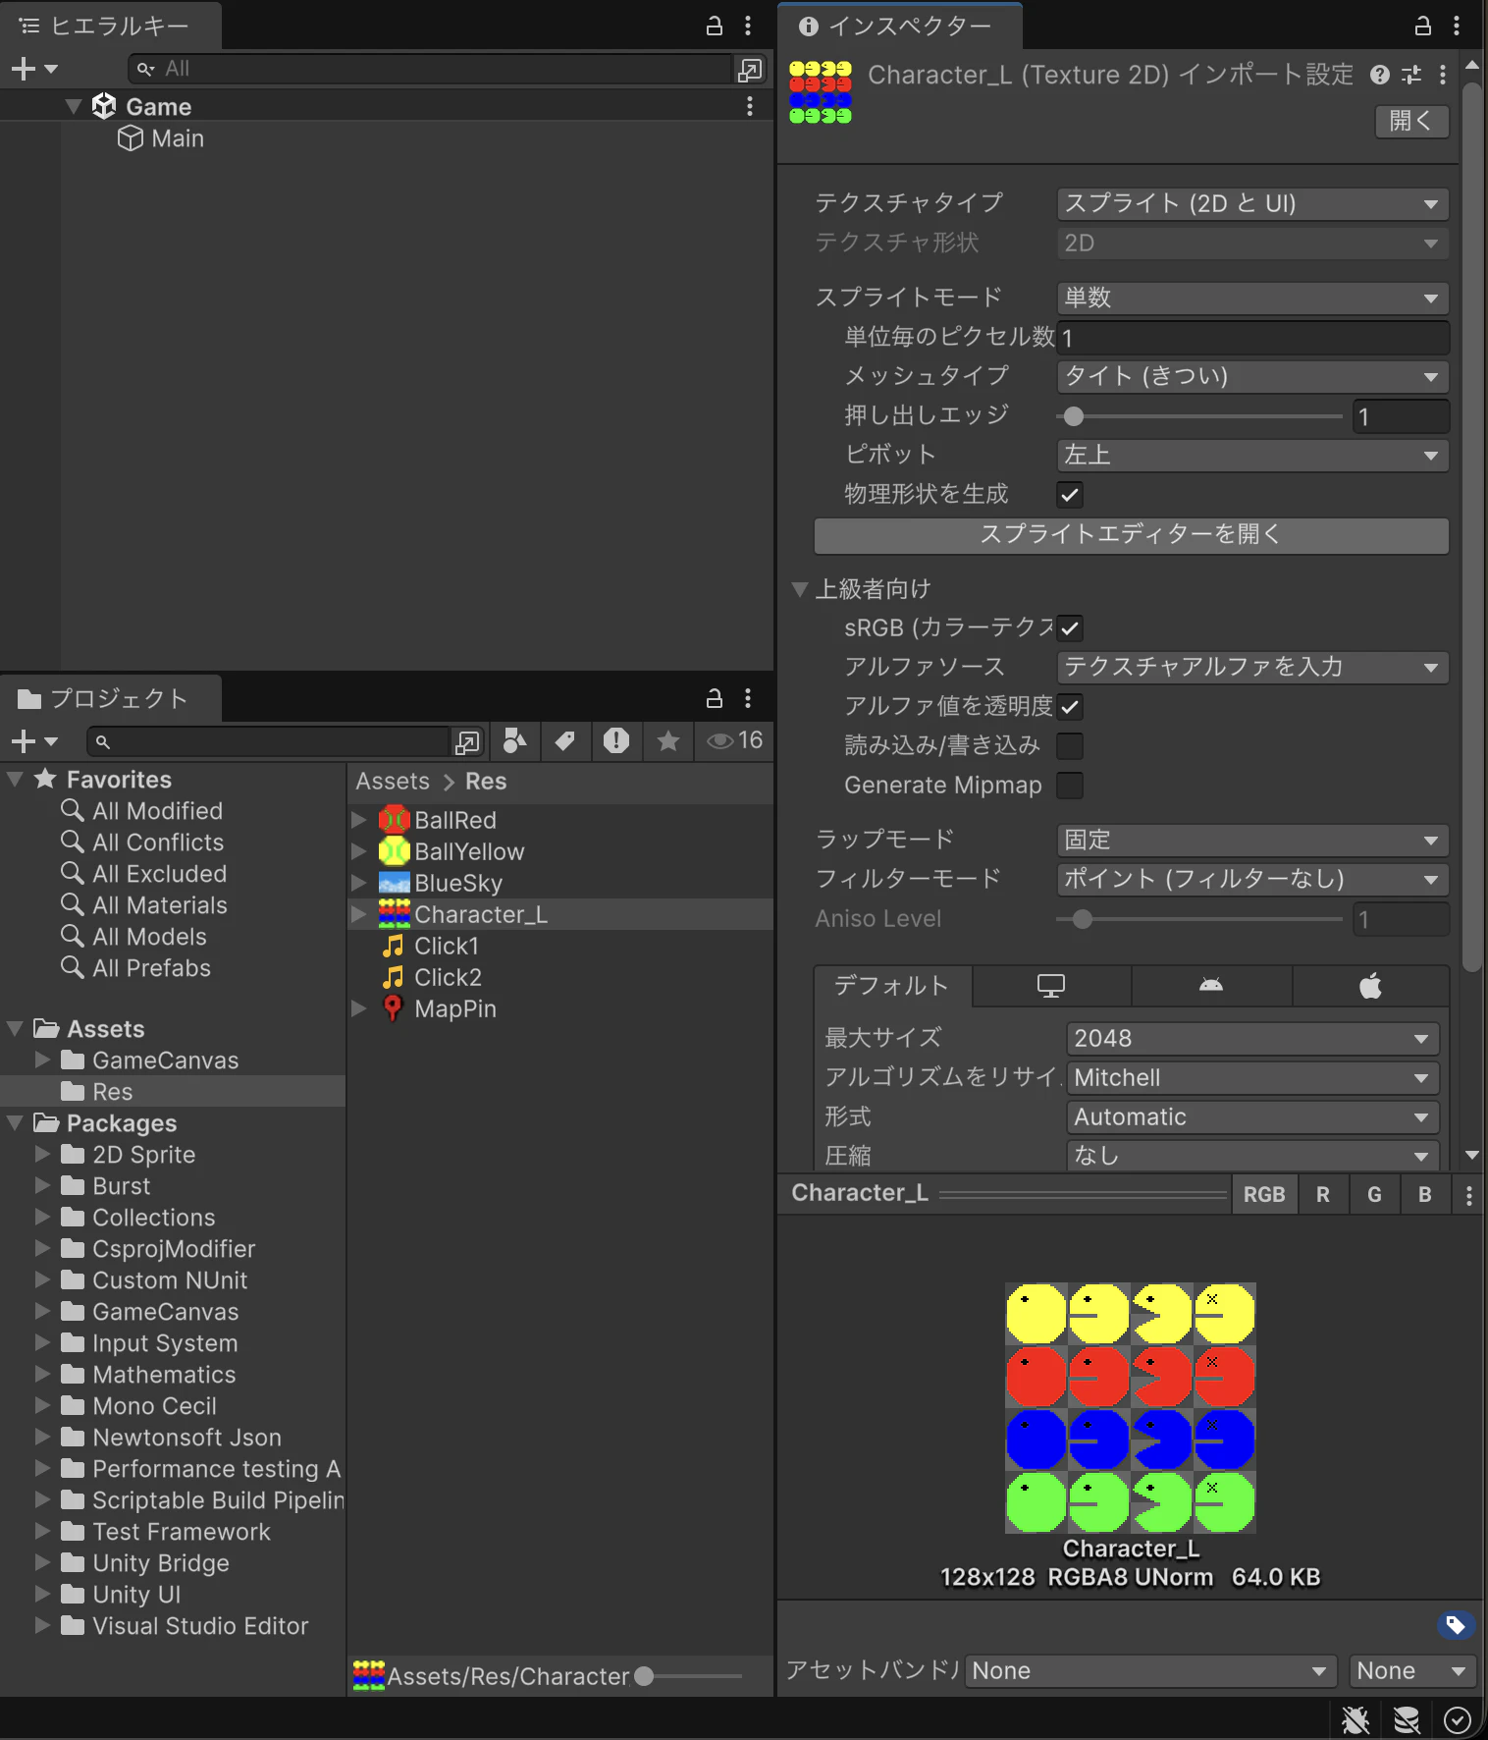Click Project search field

269,741
